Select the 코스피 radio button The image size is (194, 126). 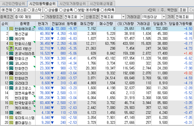coord(15,10)
